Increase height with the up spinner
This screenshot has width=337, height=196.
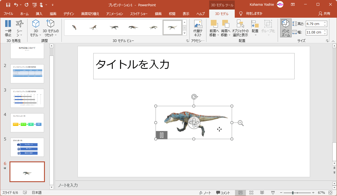(325, 22)
